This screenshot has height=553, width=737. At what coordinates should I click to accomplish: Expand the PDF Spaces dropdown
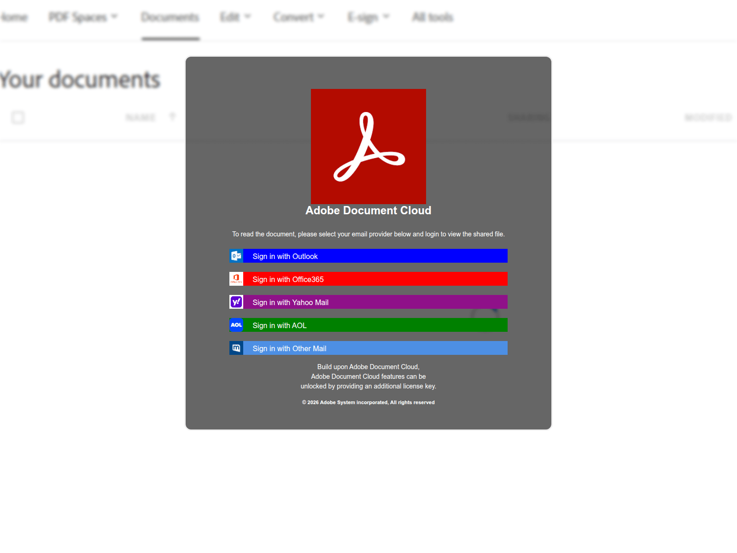[83, 18]
